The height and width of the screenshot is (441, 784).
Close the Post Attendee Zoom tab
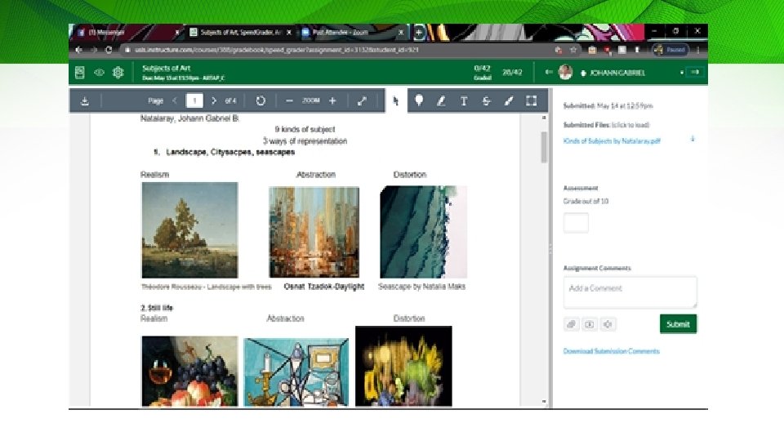pyautogui.click(x=400, y=32)
